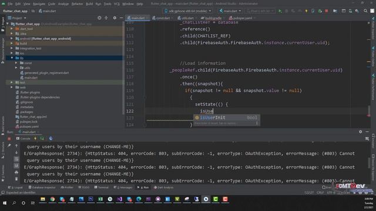Expand the web folder
Image resolution: width=376 pixels, height=211 pixels.
(12, 87)
